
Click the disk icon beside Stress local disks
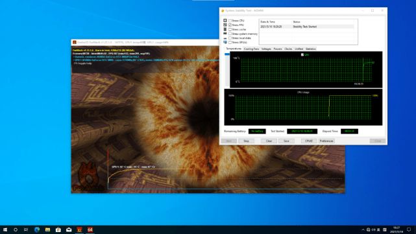[225, 38]
